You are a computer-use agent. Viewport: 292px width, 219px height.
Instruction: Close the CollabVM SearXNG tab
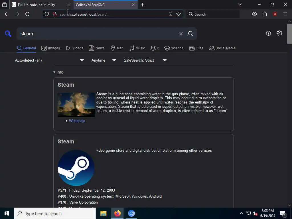click(x=133, y=5)
